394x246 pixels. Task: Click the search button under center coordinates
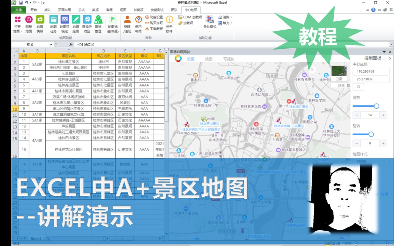pyautogui.click(x=359, y=87)
